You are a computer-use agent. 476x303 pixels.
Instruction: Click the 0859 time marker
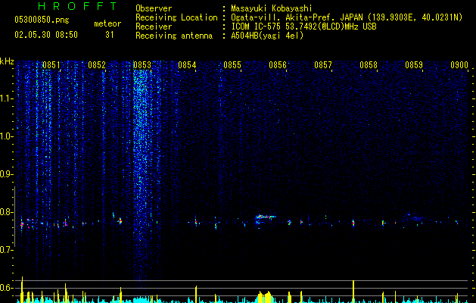[414, 65]
